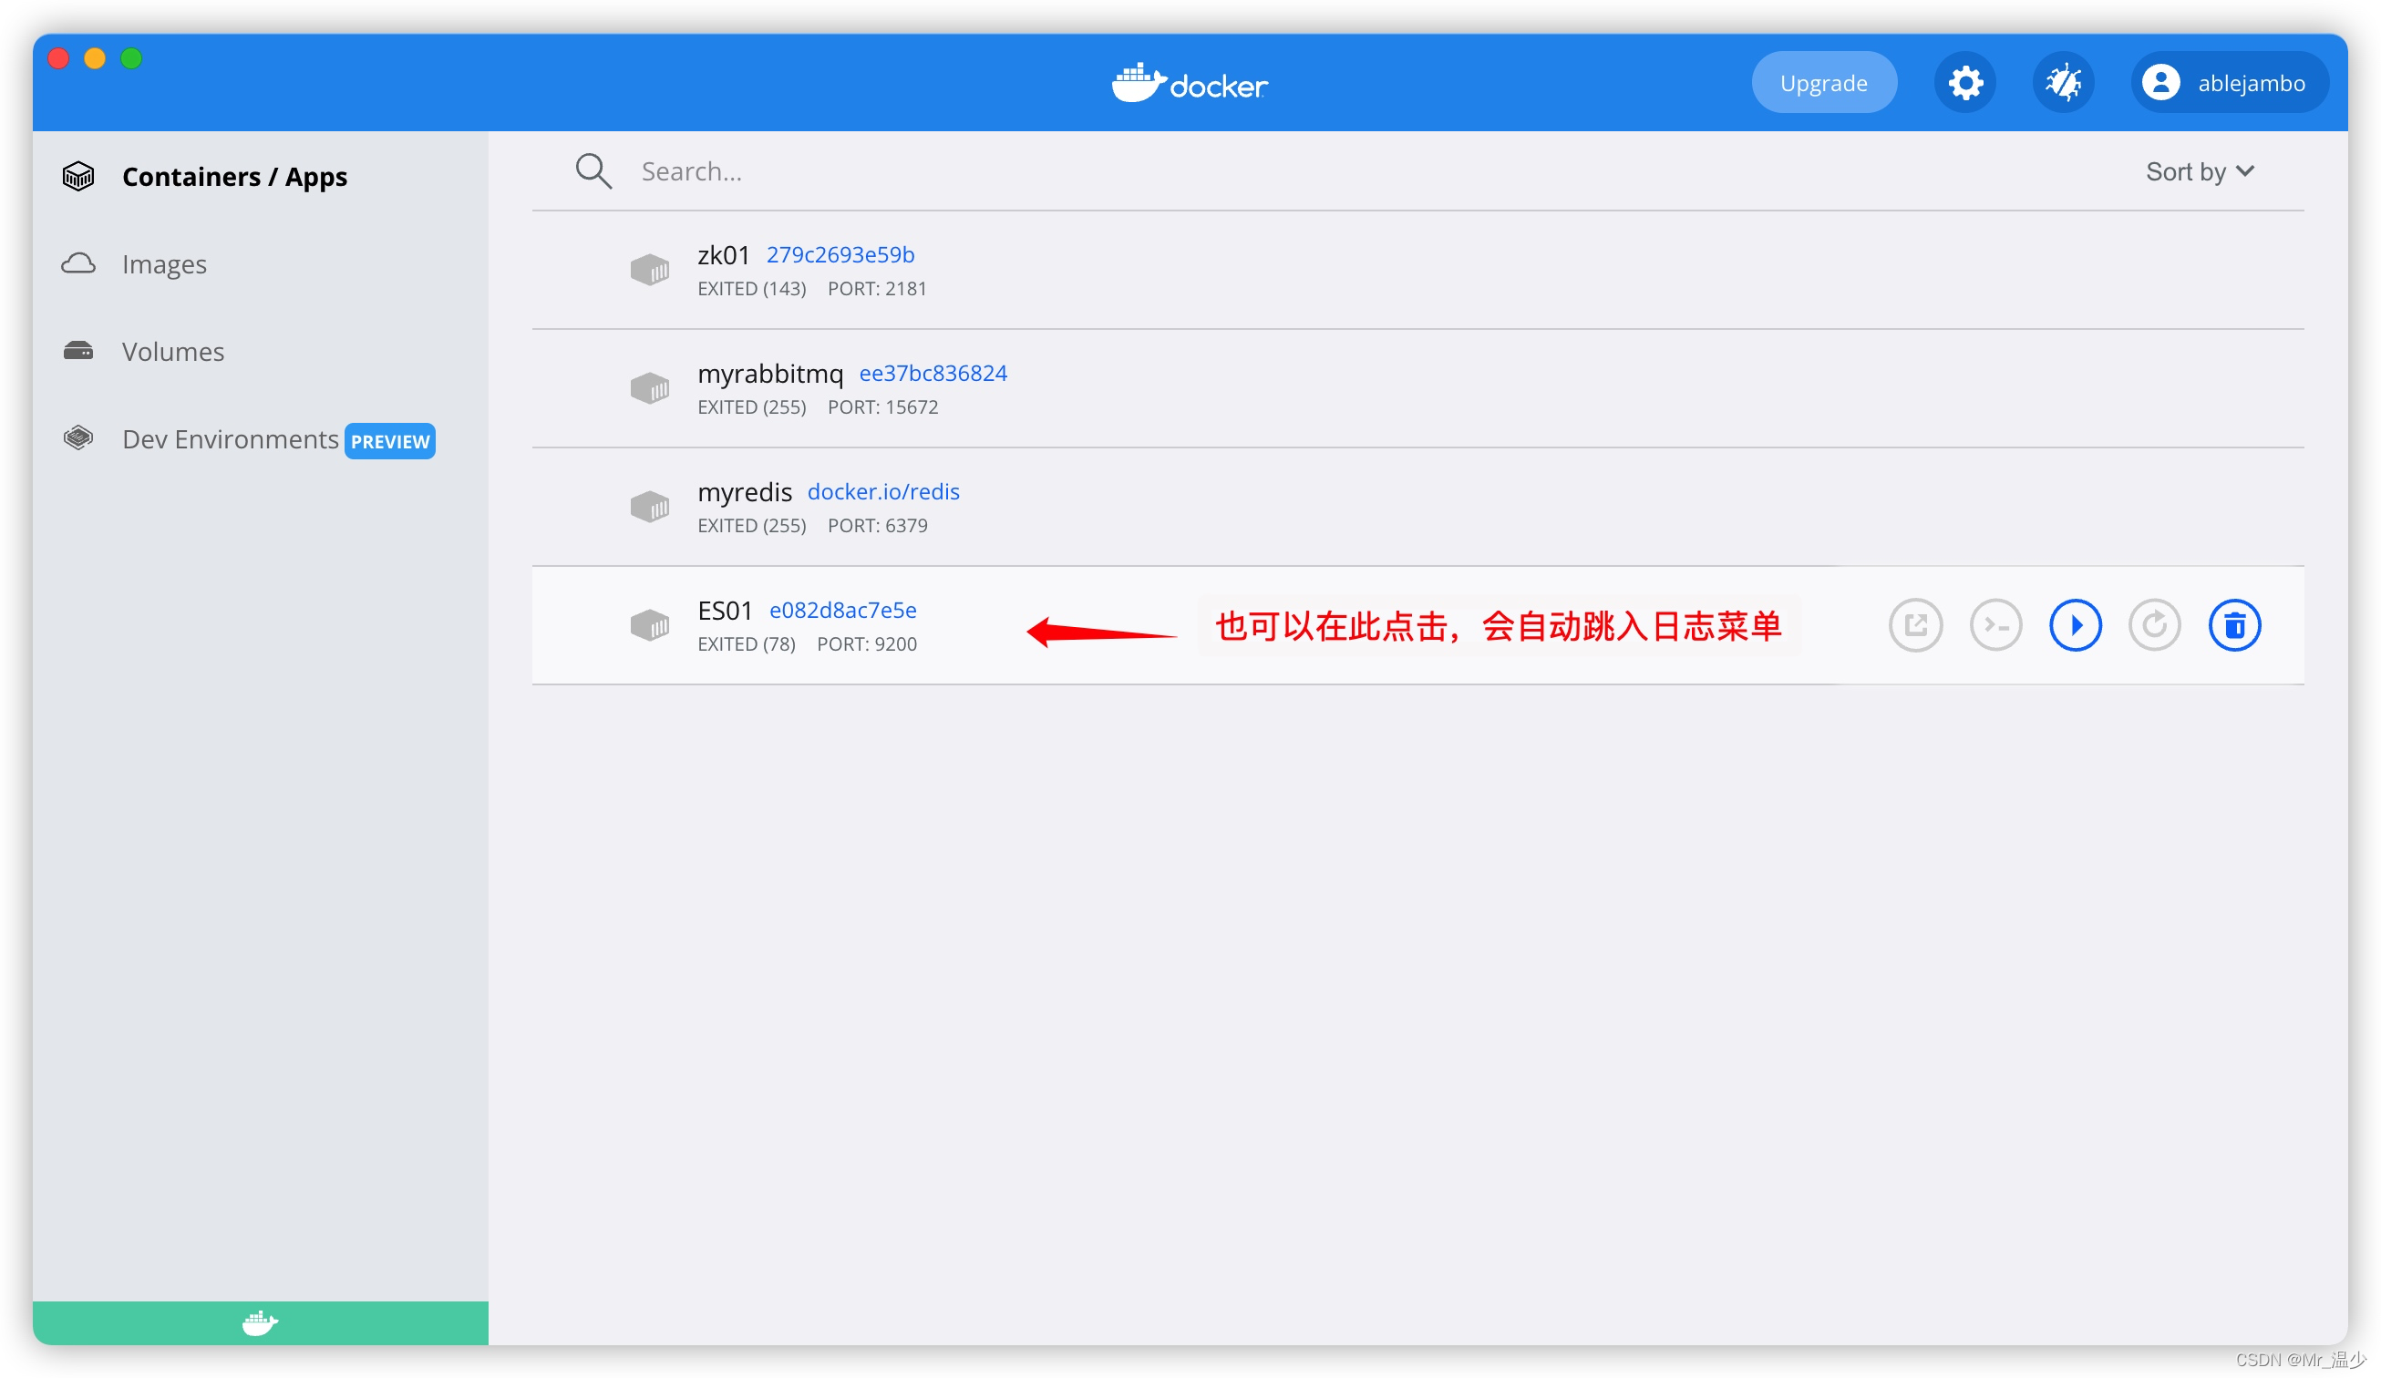Select Containers / Apps in sidebar
This screenshot has width=2381, height=1378.
(234, 177)
